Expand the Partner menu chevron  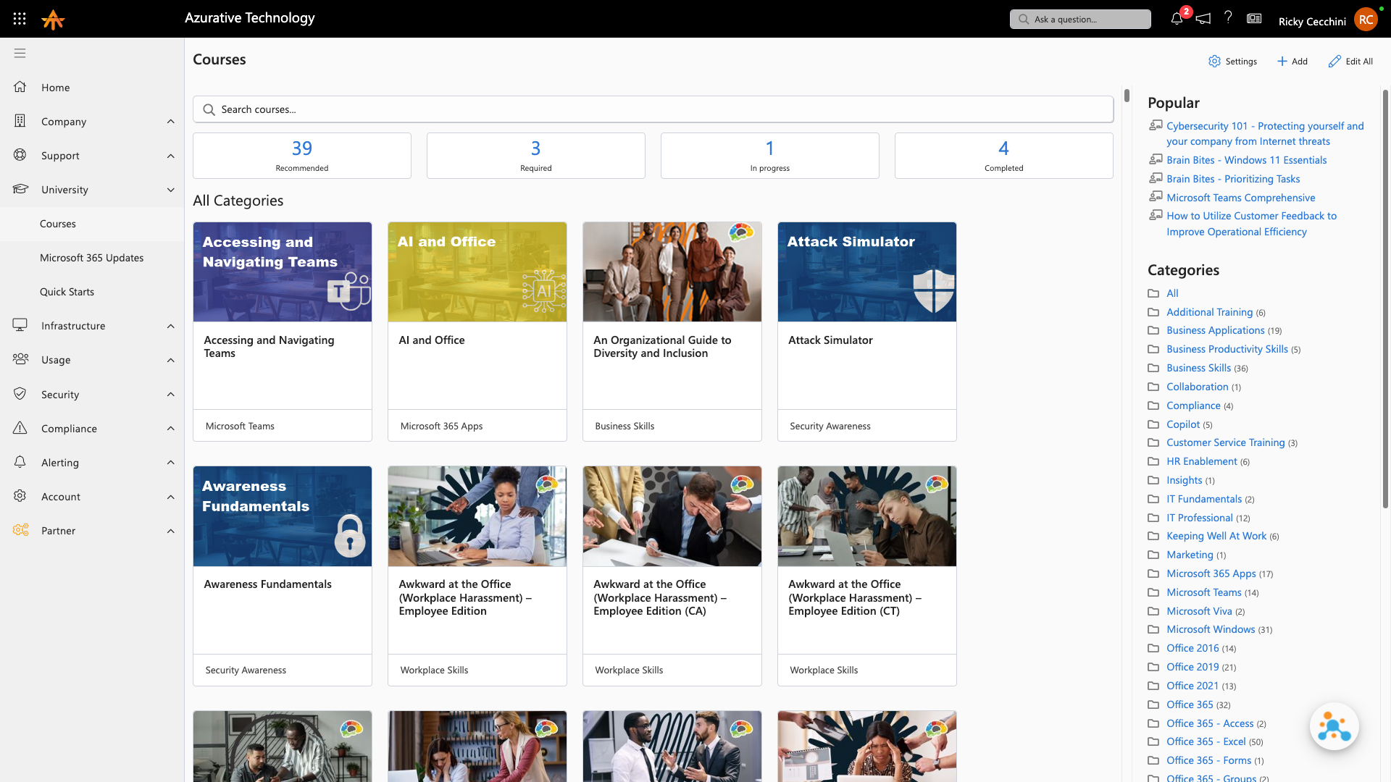click(171, 531)
